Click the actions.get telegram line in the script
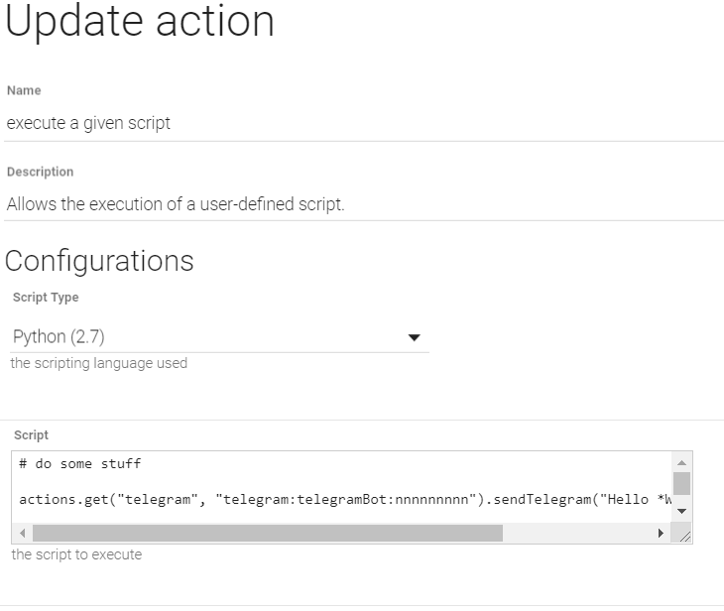Screen dimensions: 724x611 pyautogui.click(x=337, y=498)
